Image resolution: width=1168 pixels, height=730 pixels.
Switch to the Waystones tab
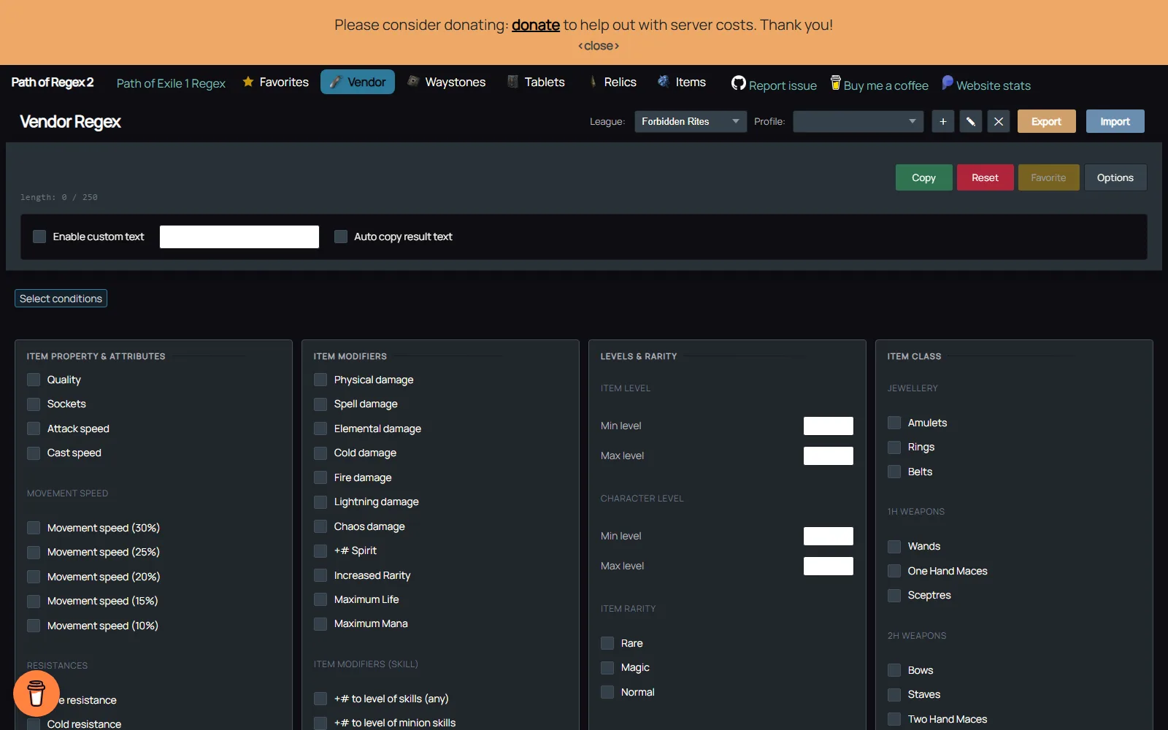pyautogui.click(x=447, y=82)
